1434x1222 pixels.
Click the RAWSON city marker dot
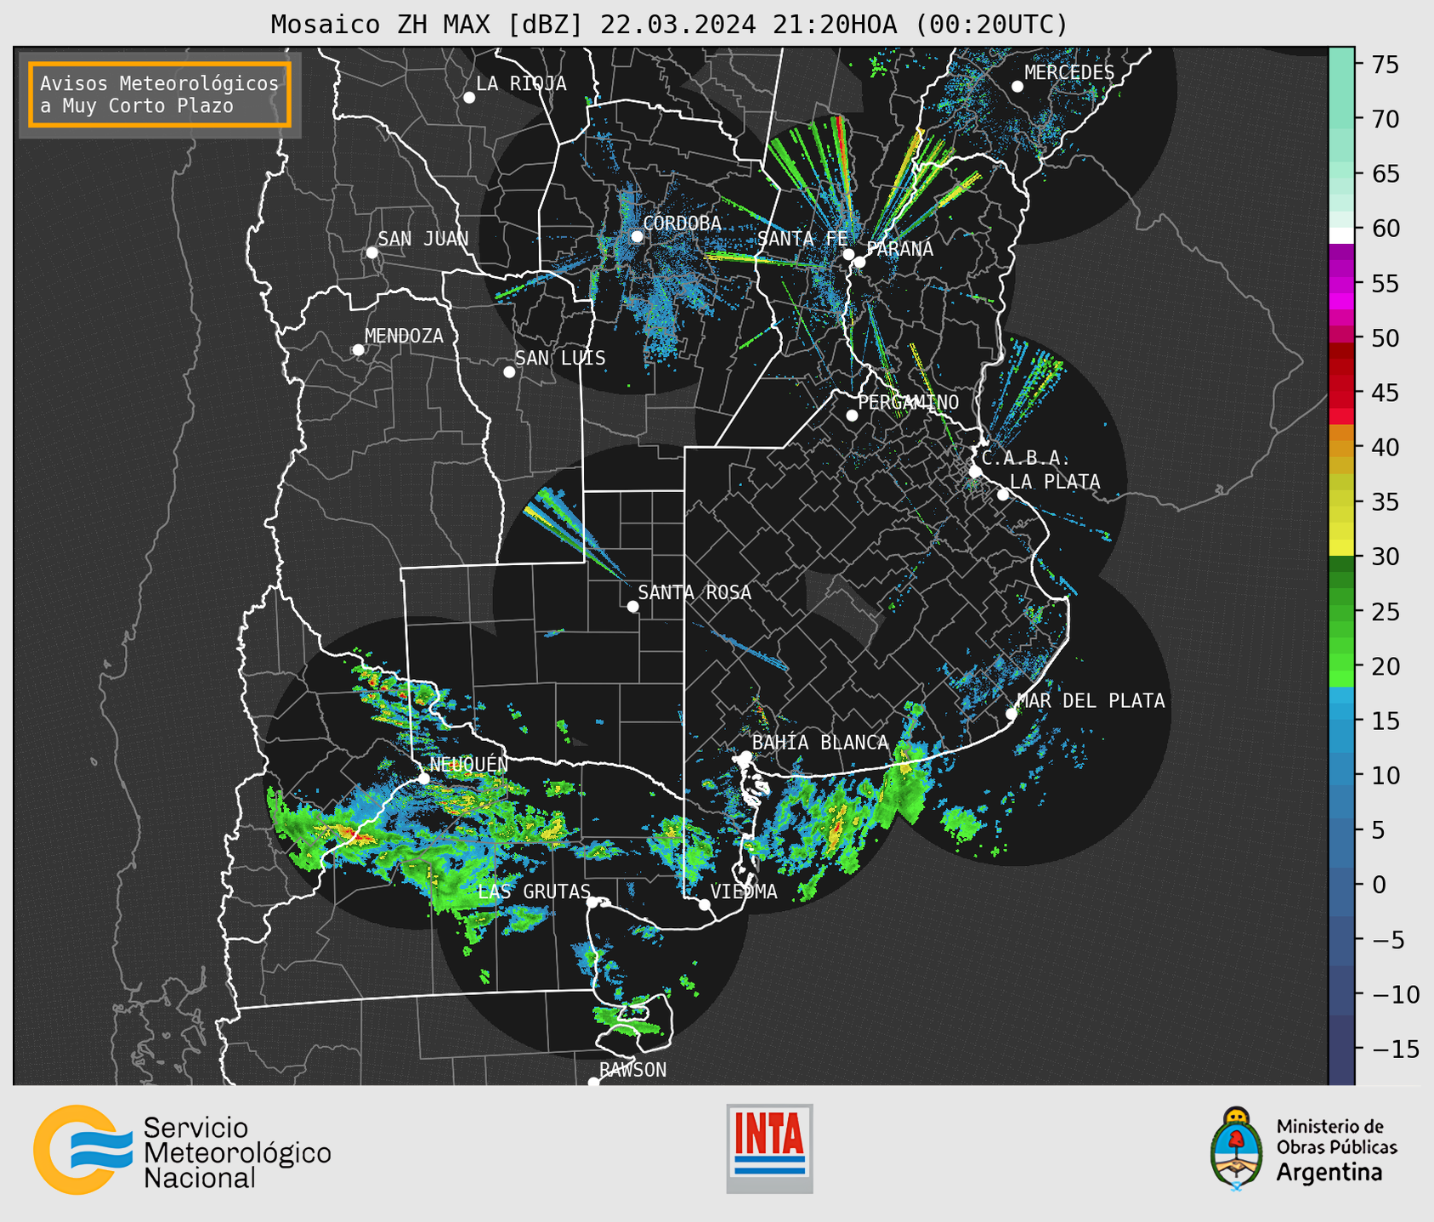(593, 1083)
